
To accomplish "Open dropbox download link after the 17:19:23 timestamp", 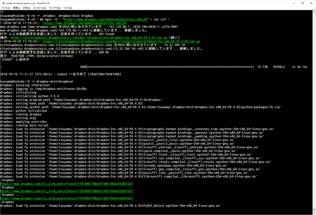I will coord(85,23).
